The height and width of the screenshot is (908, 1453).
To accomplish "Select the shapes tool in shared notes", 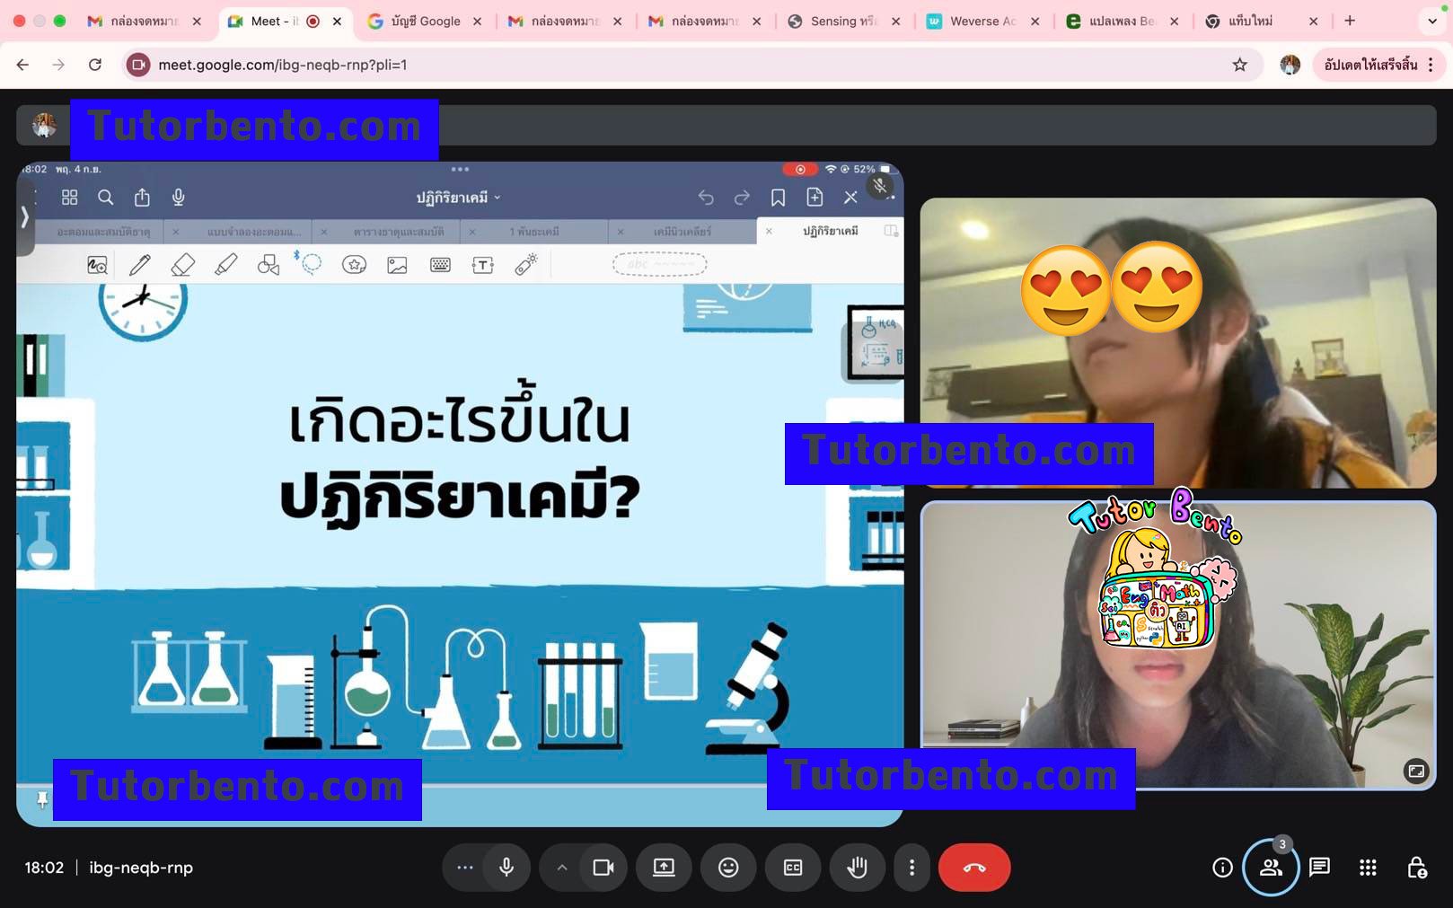I will click(x=268, y=265).
